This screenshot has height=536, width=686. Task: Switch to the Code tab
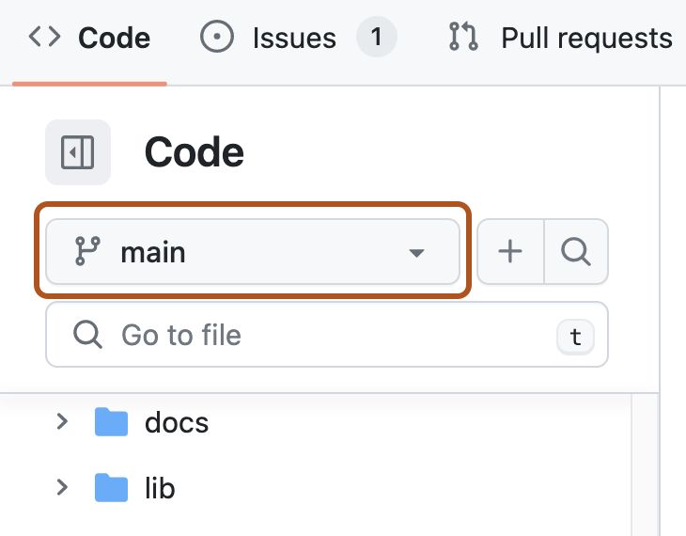[x=89, y=38]
